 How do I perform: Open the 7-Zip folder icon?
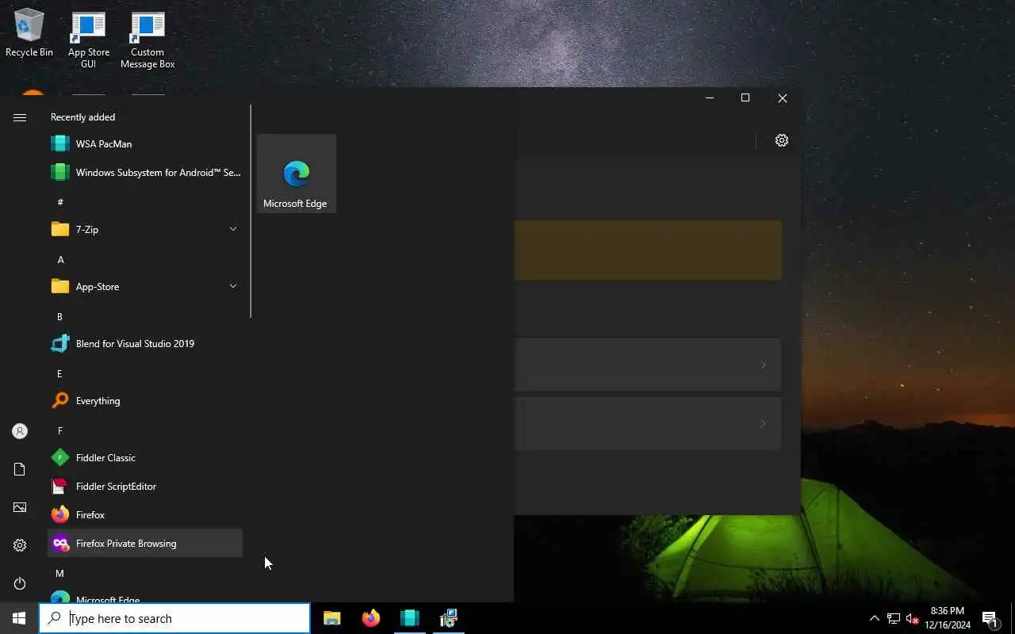click(x=60, y=229)
